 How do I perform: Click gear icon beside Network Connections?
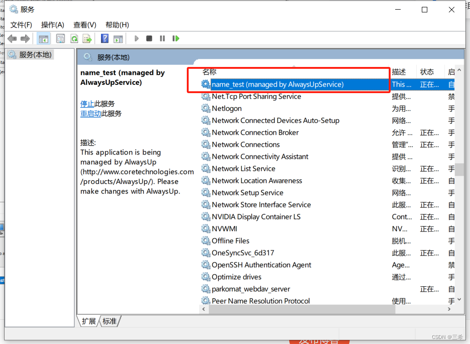[x=206, y=144]
